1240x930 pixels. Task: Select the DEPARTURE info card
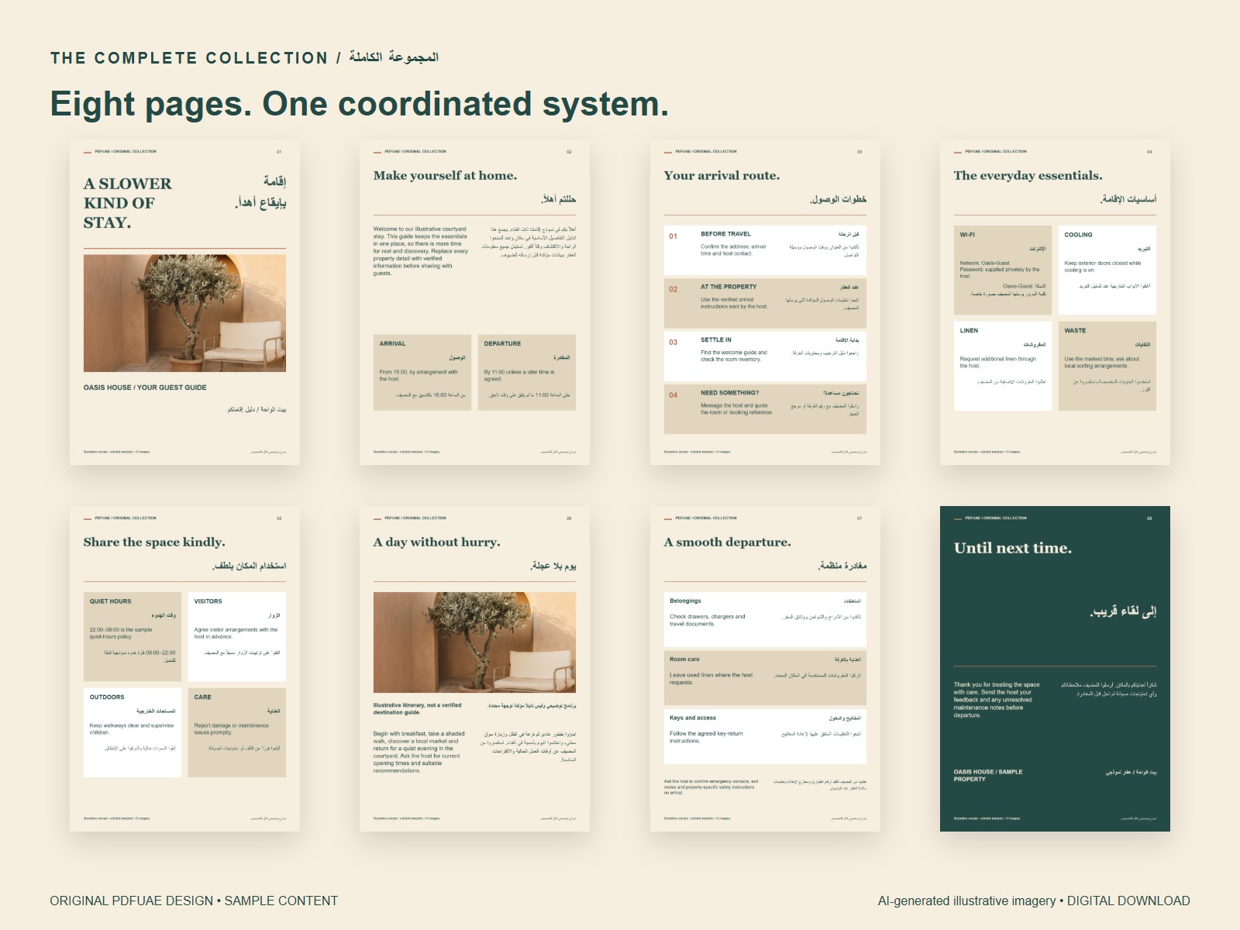point(527,372)
